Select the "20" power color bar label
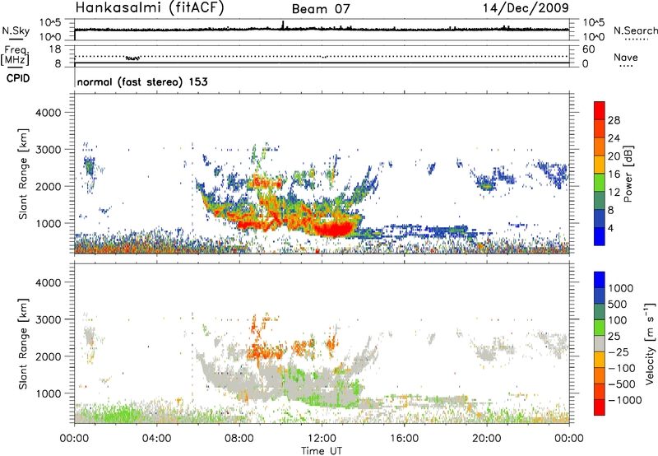Screen dimensions: 658x456 614,156
